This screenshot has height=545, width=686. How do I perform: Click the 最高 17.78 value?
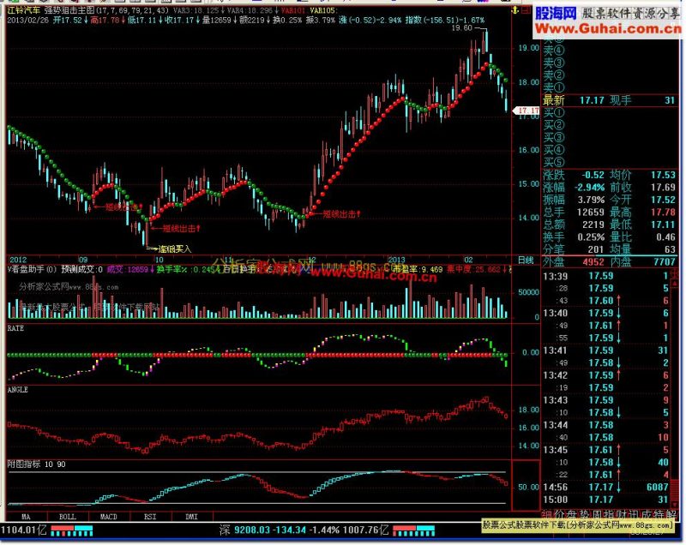tap(663, 213)
